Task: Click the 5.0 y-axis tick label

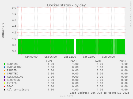Action: click(x=14, y=8)
